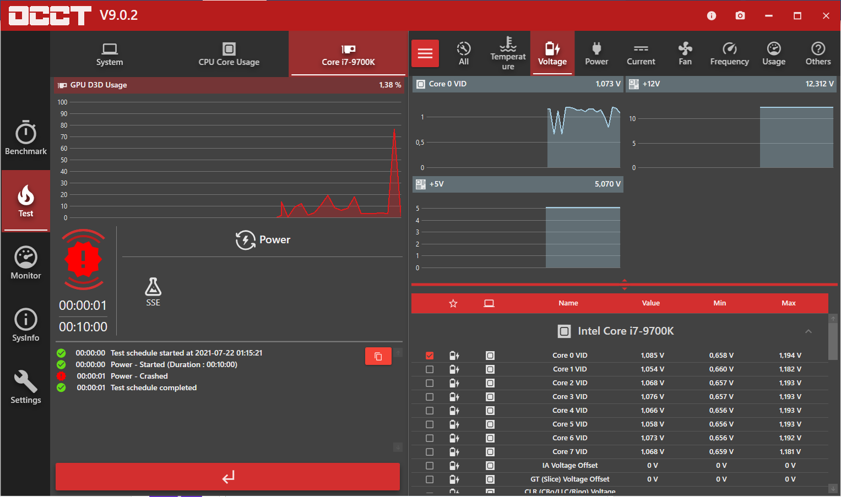The image size is (841, 497).
Task: Click the voltage icon in Core 1 VID row
Action: pos(454,369)
